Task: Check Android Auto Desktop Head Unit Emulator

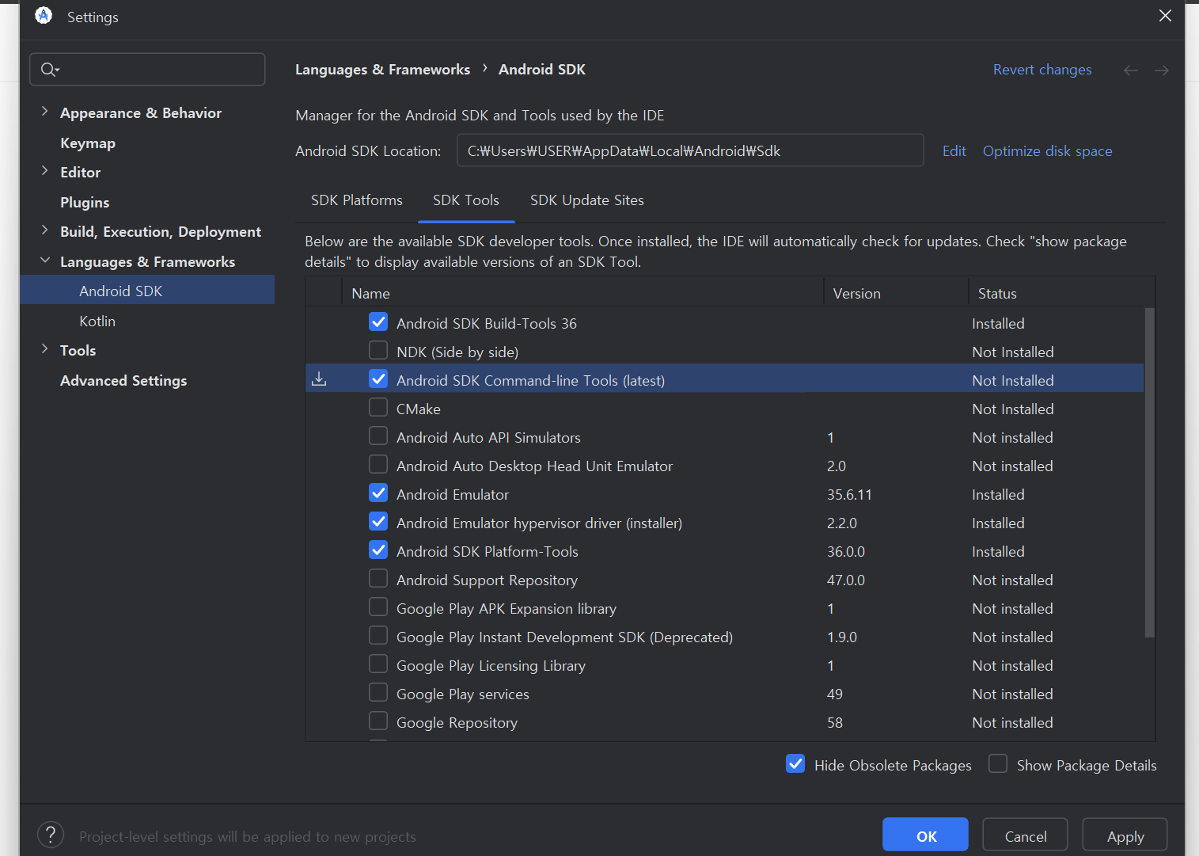Action: coord(378,465)
